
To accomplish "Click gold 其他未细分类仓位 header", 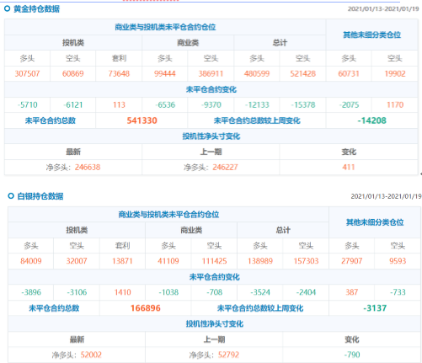I will (x=371, y=35).
